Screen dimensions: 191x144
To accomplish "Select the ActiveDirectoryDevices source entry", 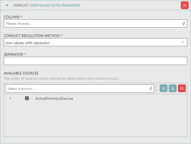I will (x=54, y=98).
